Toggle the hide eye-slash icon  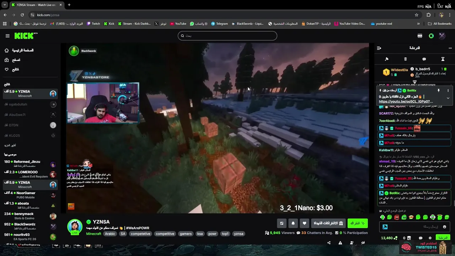(x=363, y=243)
